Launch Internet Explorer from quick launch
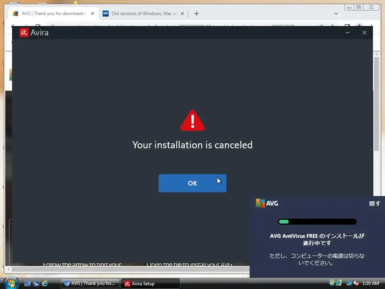Viewport: 385px width, 289px height. point(45,283)
